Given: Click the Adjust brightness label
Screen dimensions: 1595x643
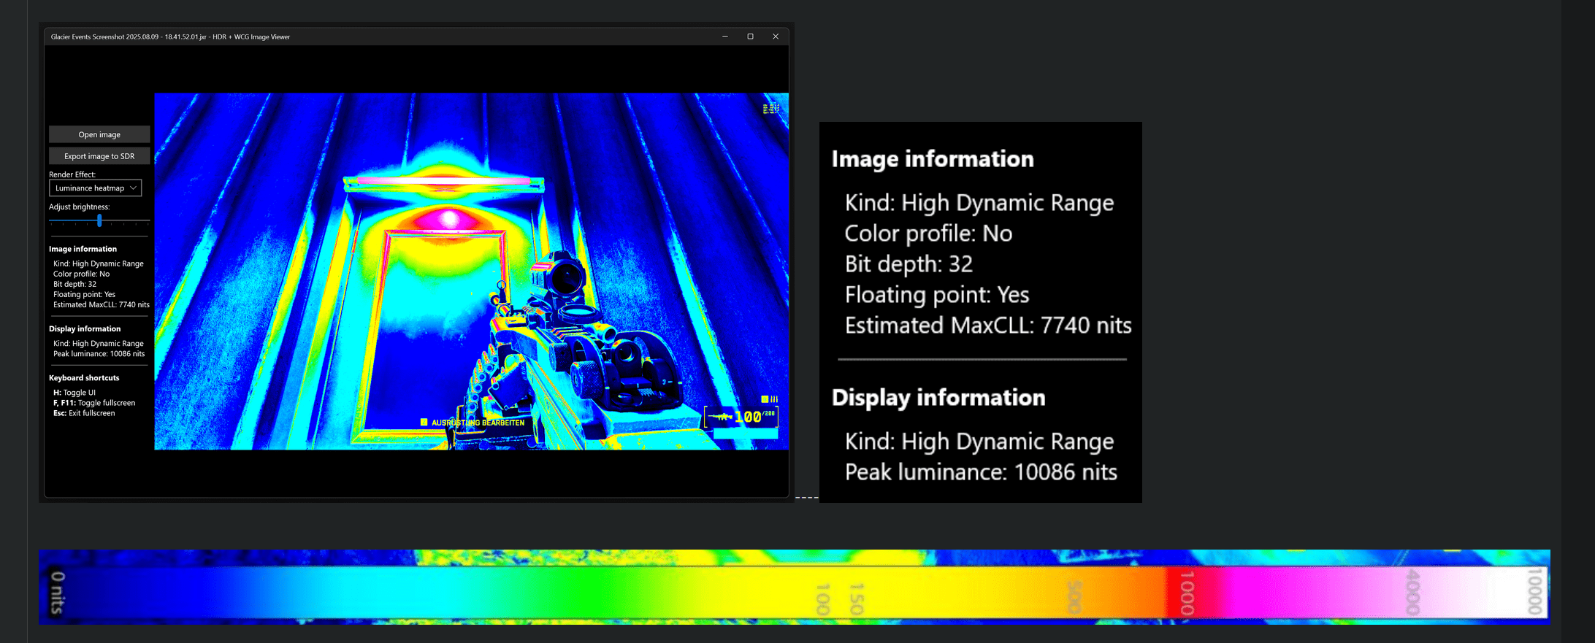Looking at the screenshot, I should point(80,207).
